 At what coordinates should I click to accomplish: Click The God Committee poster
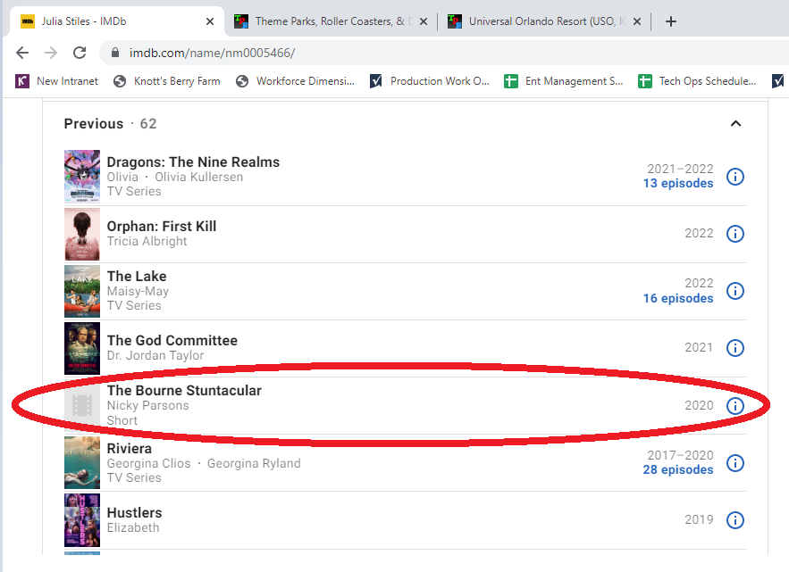pyautogui.click(x=82, y=348)
